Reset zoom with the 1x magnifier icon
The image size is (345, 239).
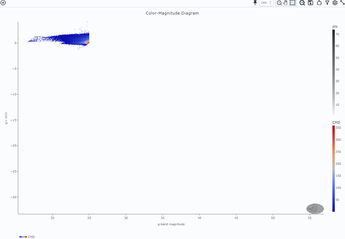click(x=302, y=3)
